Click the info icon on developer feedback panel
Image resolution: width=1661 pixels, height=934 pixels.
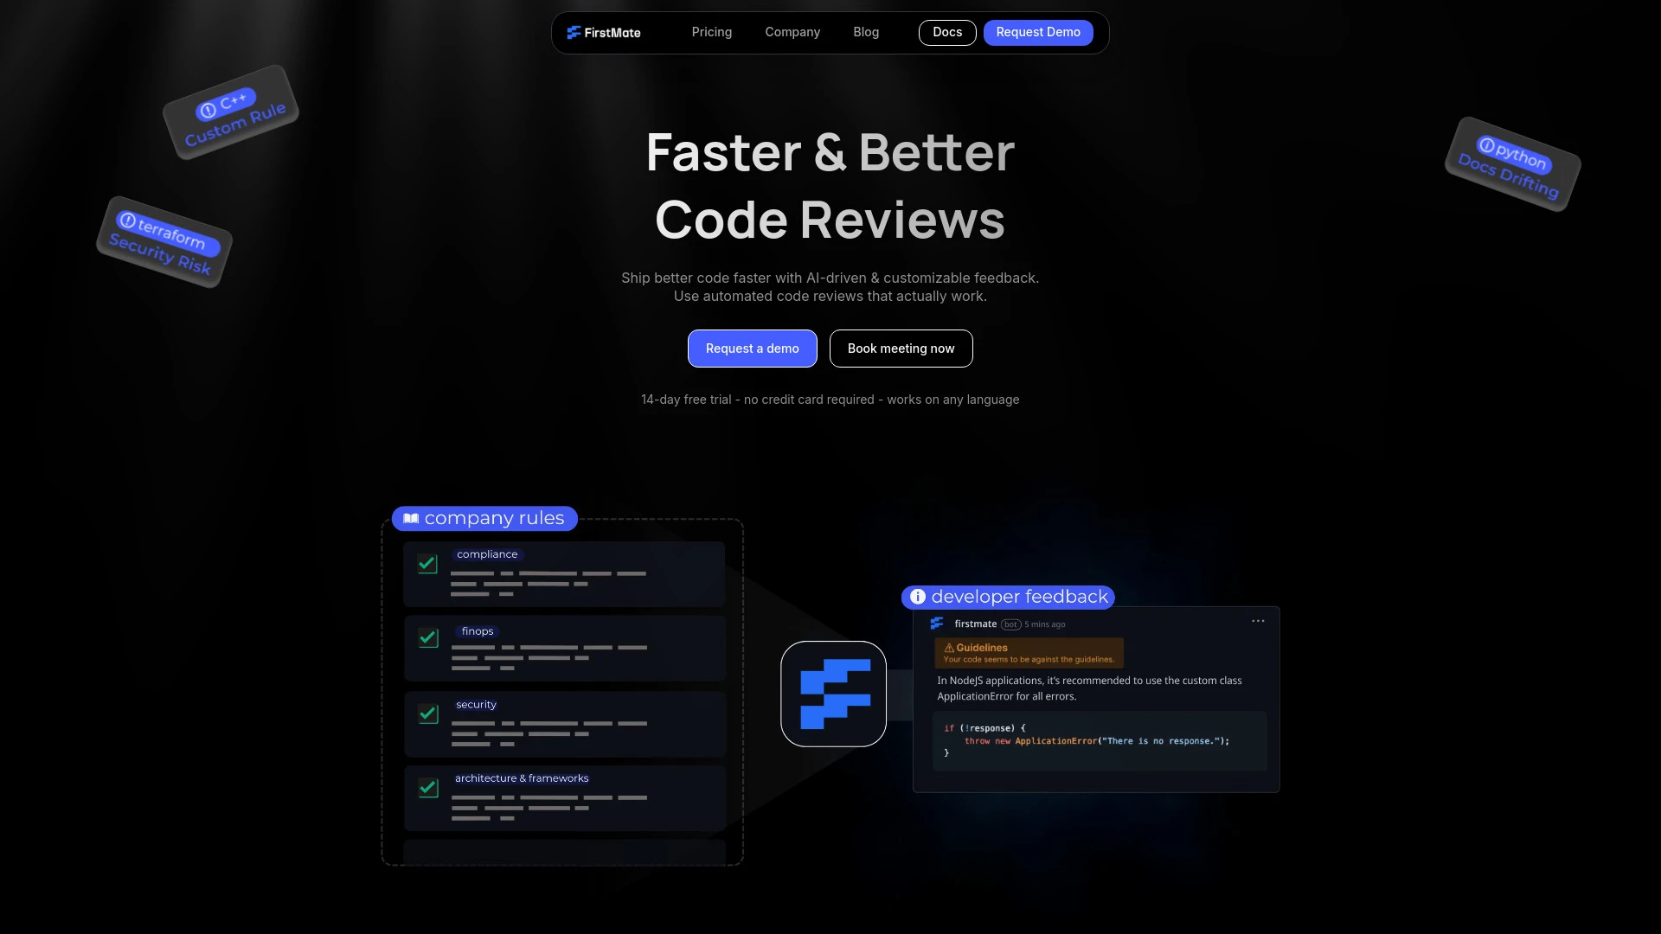coord(919,595)
